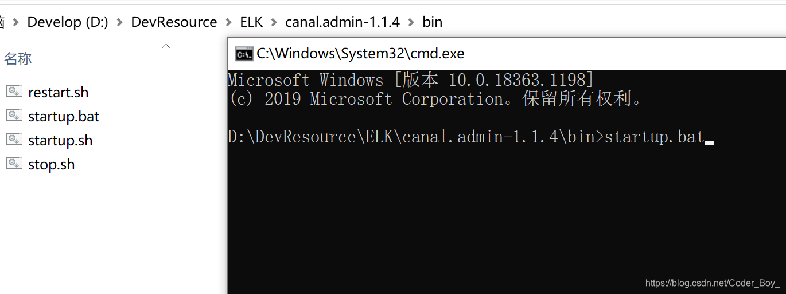Select the stop.sh file icon
The image size is (786, 294).
point(14,163)
